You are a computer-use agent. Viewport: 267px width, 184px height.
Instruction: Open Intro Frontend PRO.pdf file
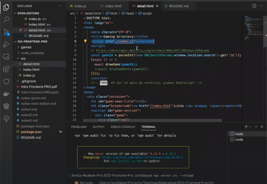(39, 87)
